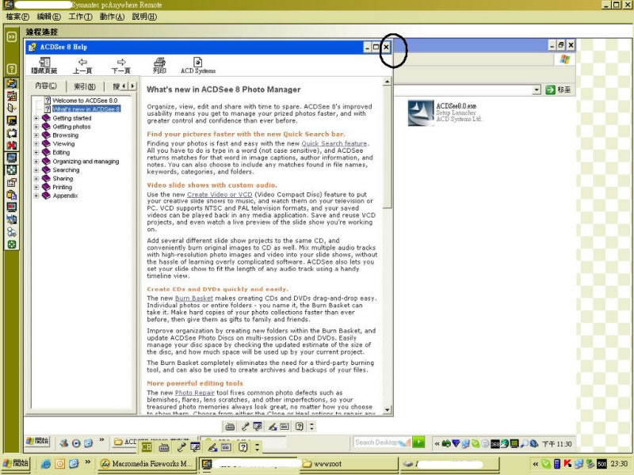This screenshot has height=475, width=634.
Task: Switch to Macromedia Fireworks taskbar button
Action: 148,464
